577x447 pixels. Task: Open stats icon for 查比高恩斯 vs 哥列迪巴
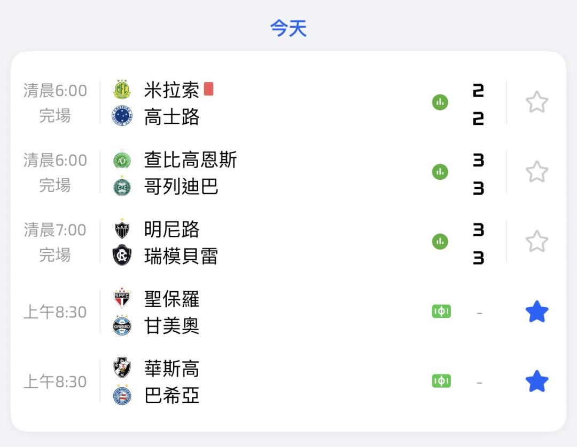[440, 172]
